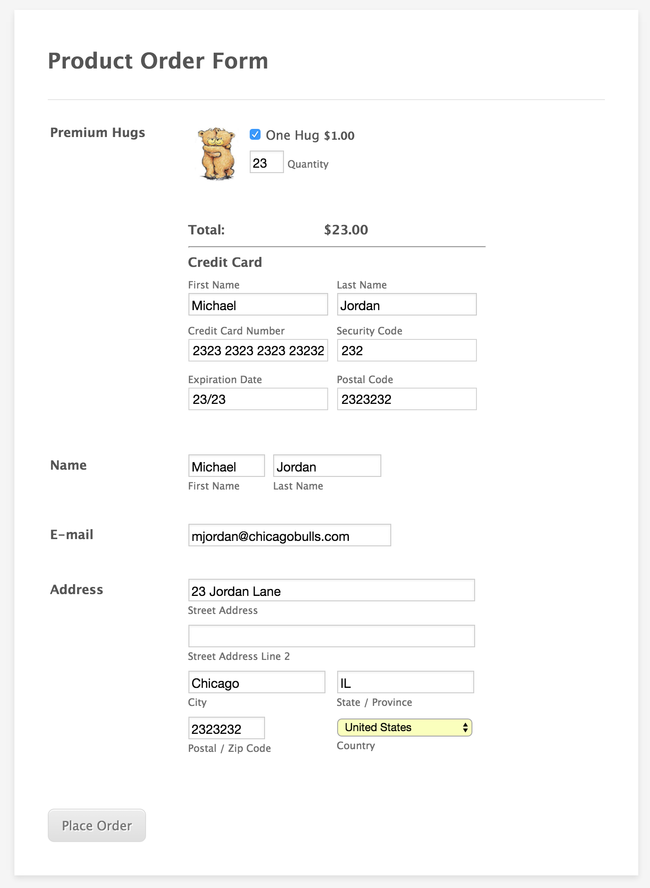The height and width of the screenshot is (888, 650).
Task: Edit the Expiration Date field
Action: click(x=258, y=399)
